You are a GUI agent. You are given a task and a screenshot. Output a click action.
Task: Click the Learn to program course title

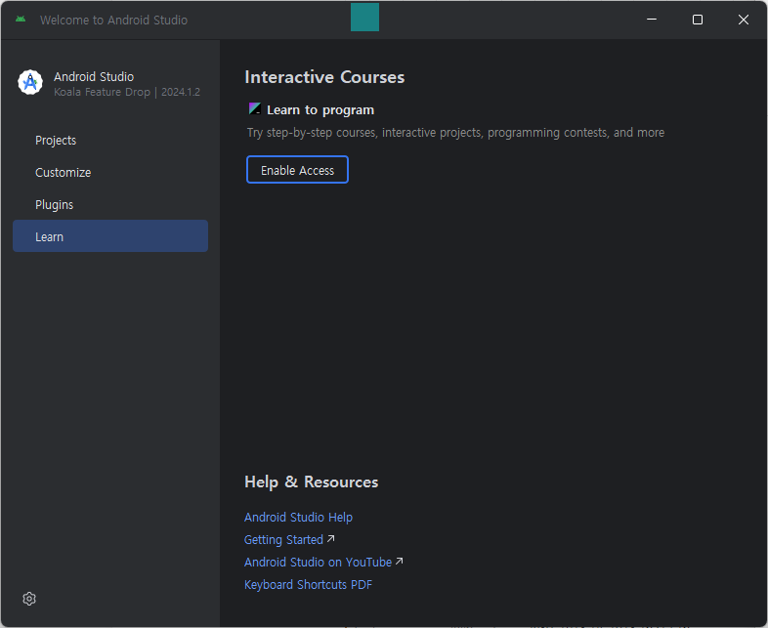[320, 110]
